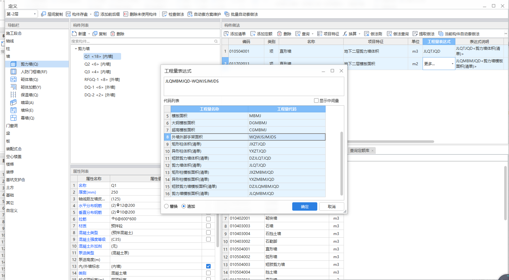The width and height of the screenshot is (509, 280).
Task: Open 换算 dropdown arrow
Action: point(359,34)
